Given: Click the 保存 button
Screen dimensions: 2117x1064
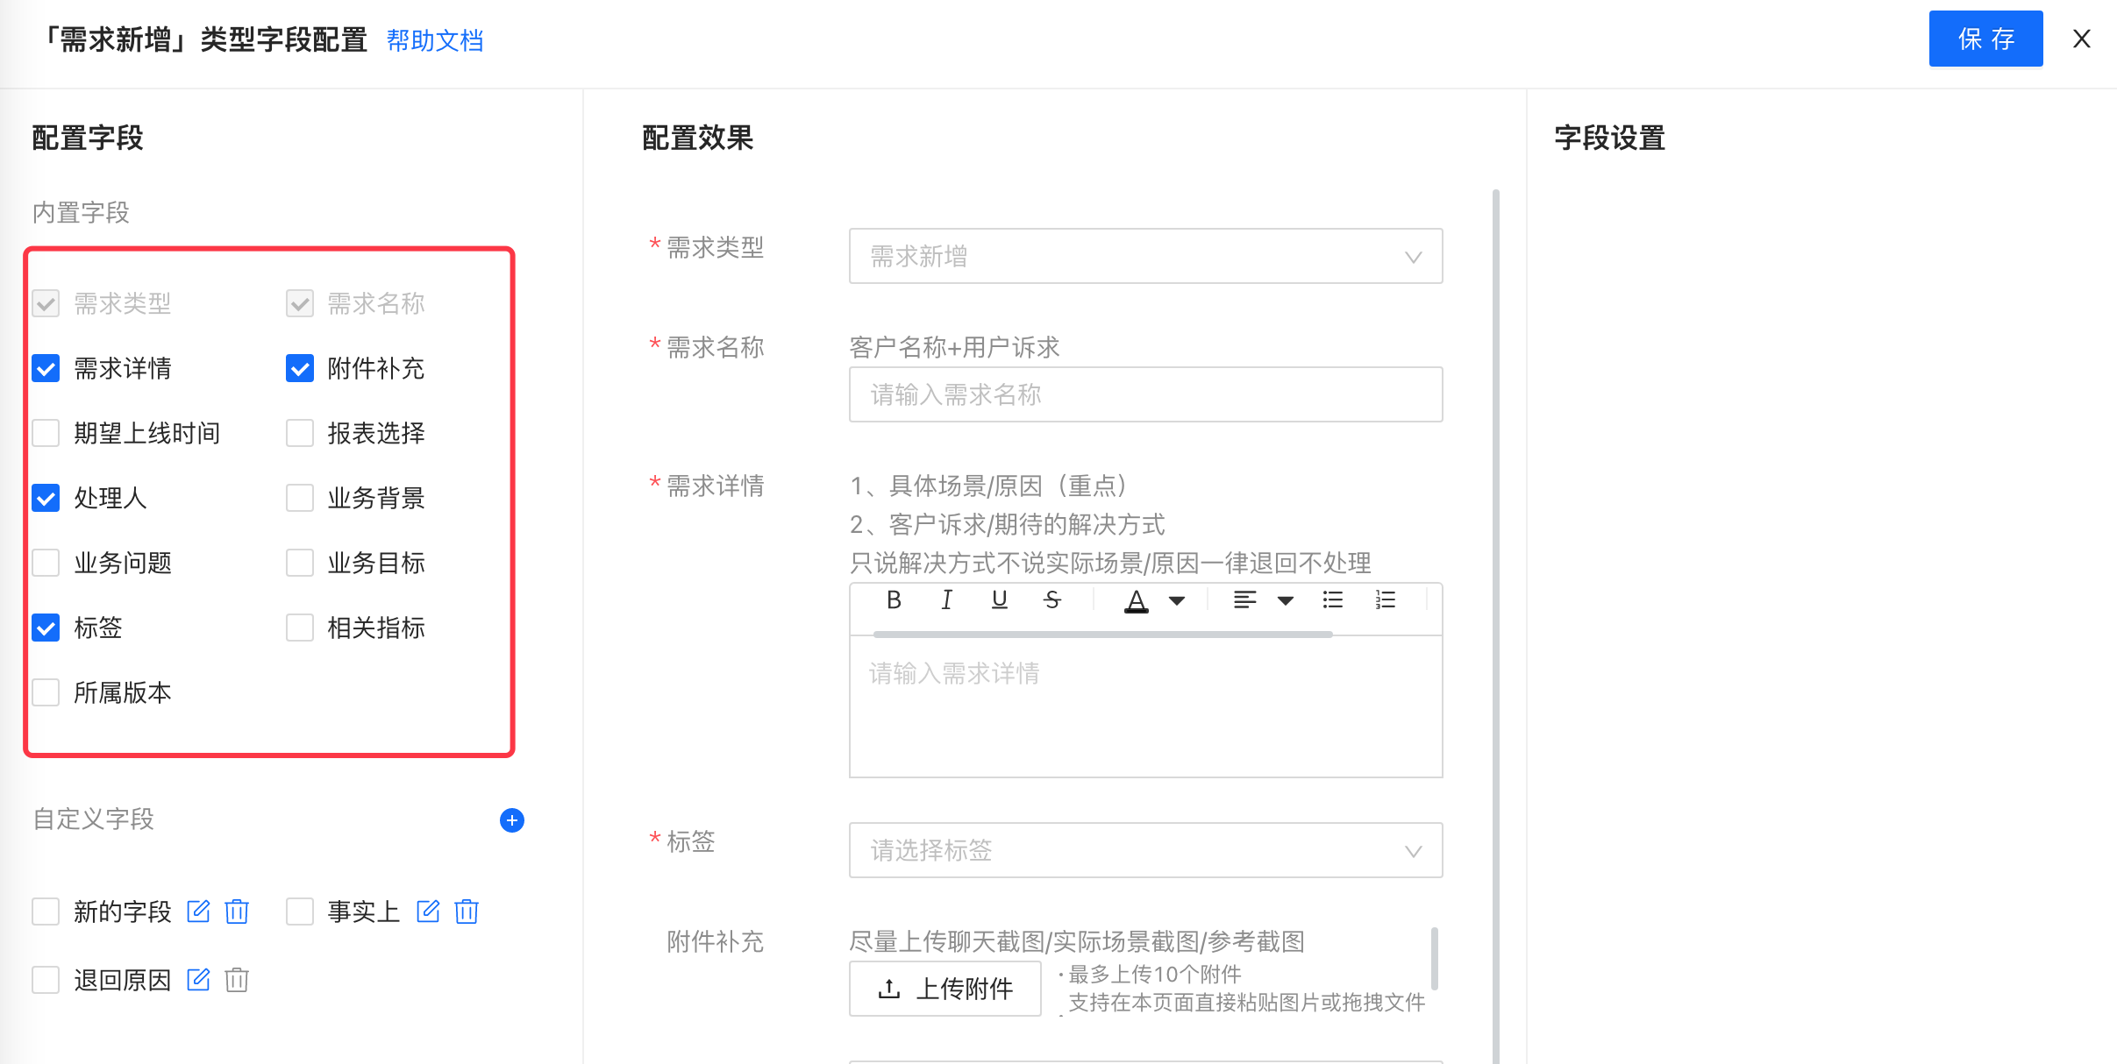Looking at the screenshot, I should [x=1985, y=39].
